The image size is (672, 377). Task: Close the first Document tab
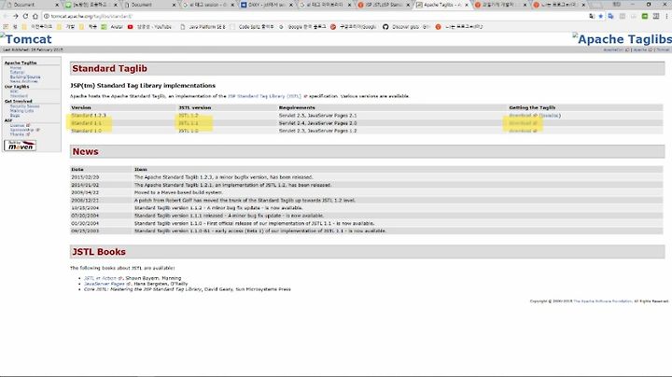coord(58,5)
